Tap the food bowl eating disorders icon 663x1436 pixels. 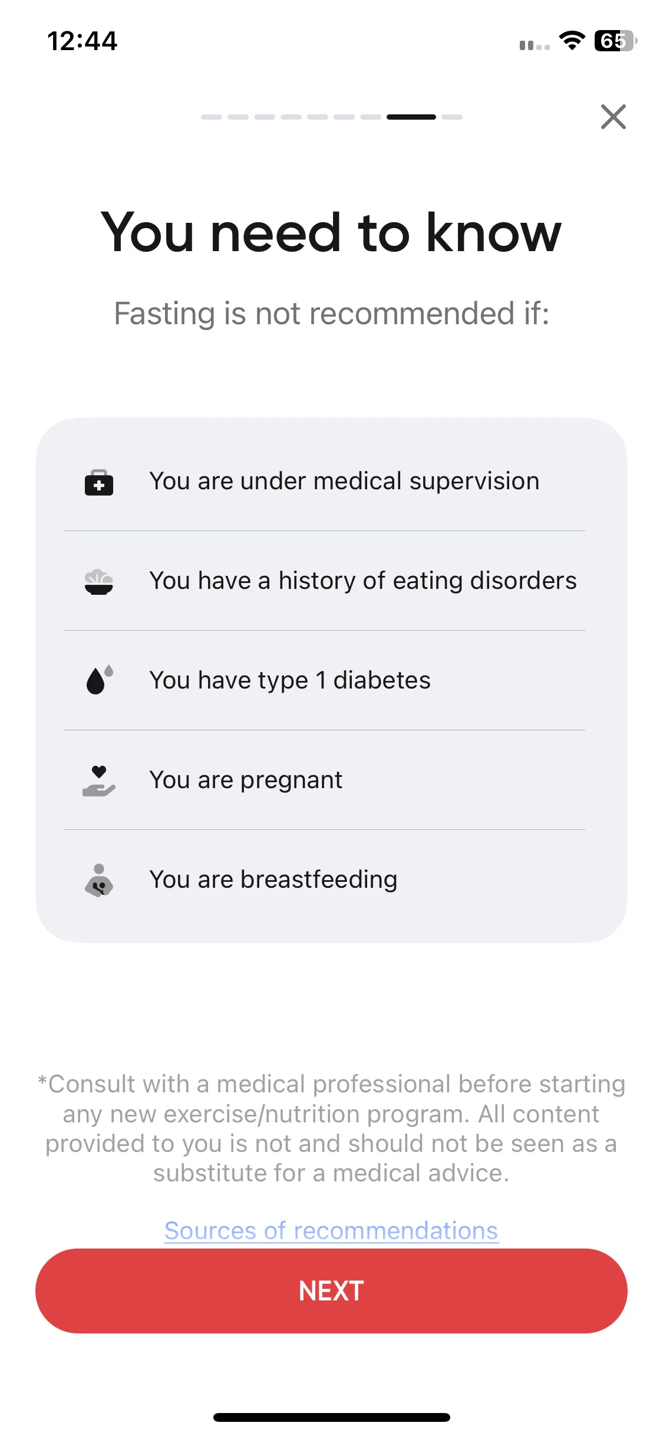[99, 582]
